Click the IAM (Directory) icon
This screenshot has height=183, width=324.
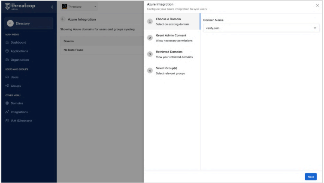pyautogui.click(x=7, y=121)
